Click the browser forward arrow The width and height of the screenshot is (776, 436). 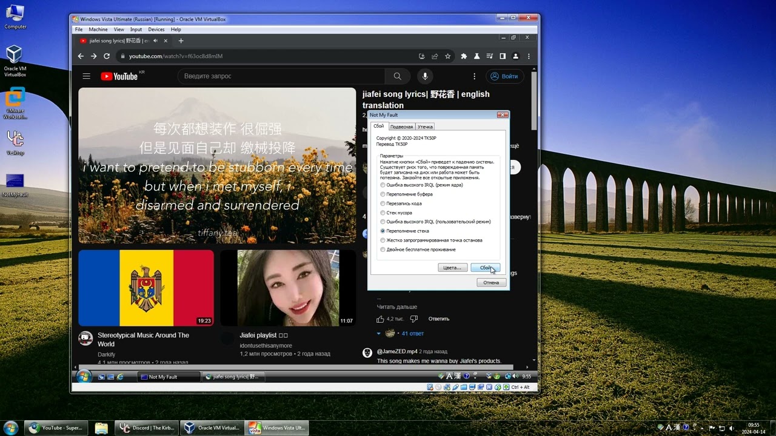[x=93, y=56]
